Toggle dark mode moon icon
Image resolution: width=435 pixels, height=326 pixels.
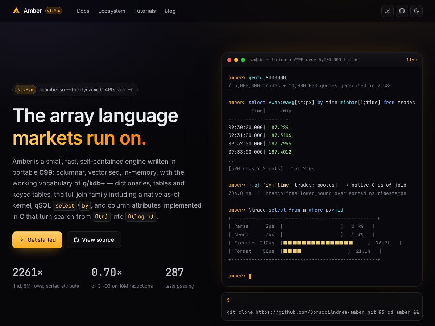(x=417, y=11)
